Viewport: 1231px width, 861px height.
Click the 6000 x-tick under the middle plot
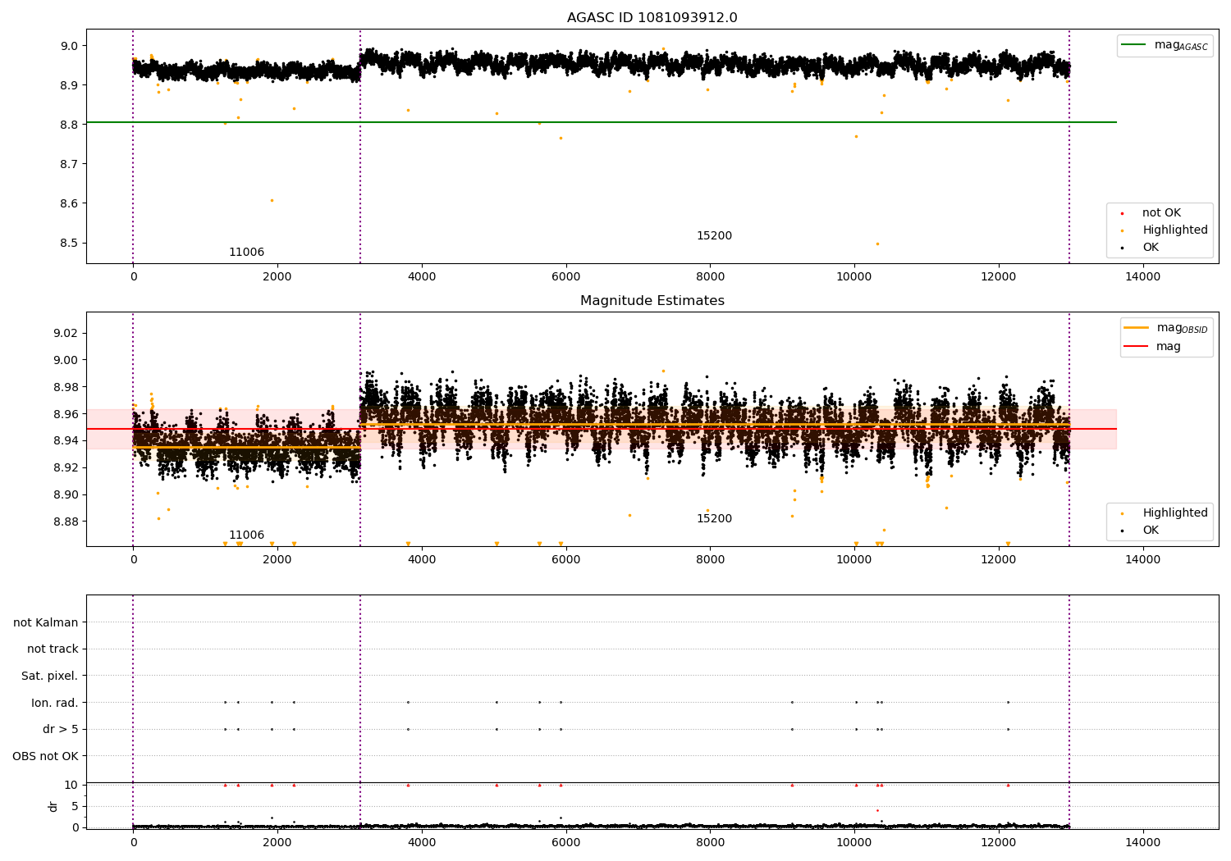565,560
